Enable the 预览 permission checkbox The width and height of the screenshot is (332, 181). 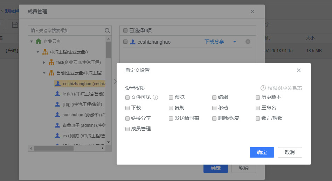pyautogui.click(x=171, y=97)
